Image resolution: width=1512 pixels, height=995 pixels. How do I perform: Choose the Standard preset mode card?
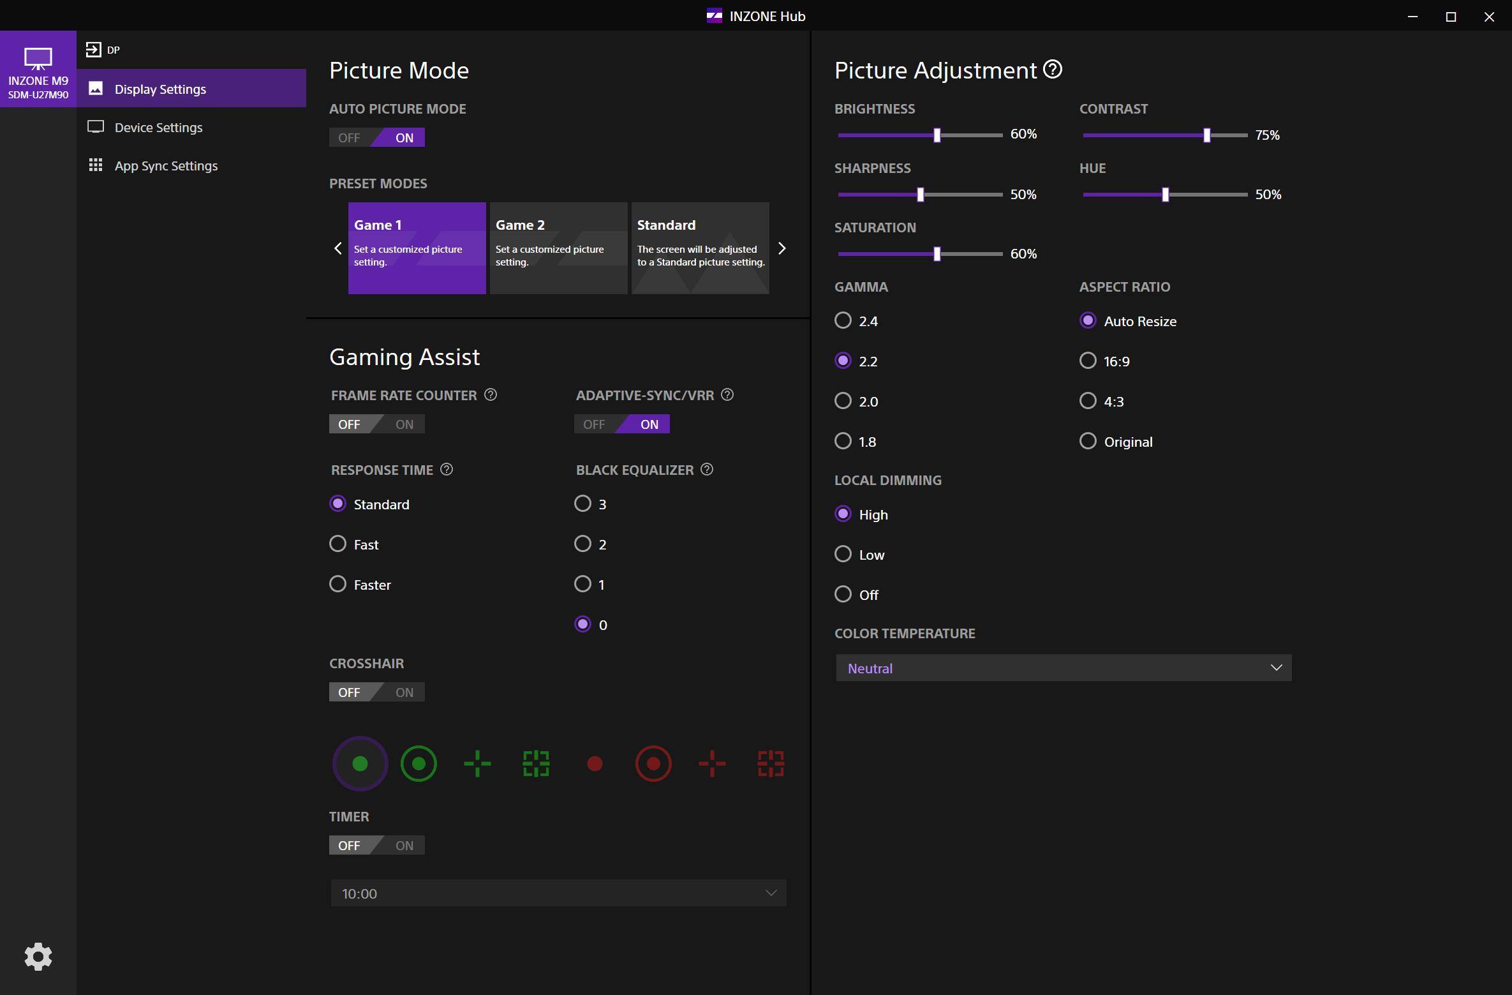pyautogui.click(x=700, y=248)
